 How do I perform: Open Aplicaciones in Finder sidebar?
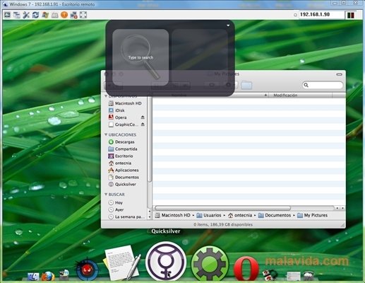tap(124, 171)
